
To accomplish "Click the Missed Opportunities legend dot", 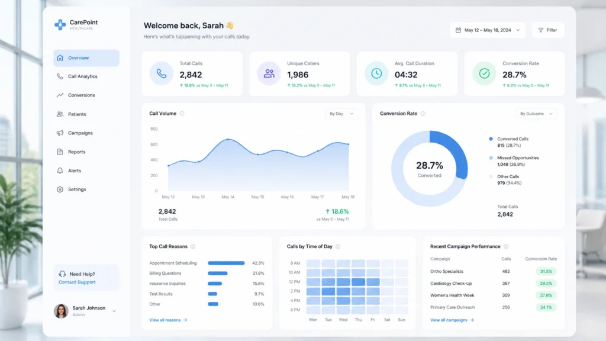I will point(491,157).
